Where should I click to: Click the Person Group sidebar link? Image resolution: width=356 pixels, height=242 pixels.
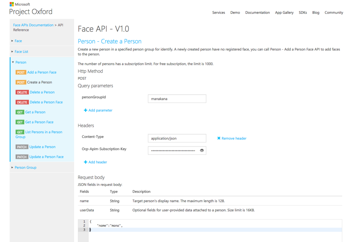[25, 167]
